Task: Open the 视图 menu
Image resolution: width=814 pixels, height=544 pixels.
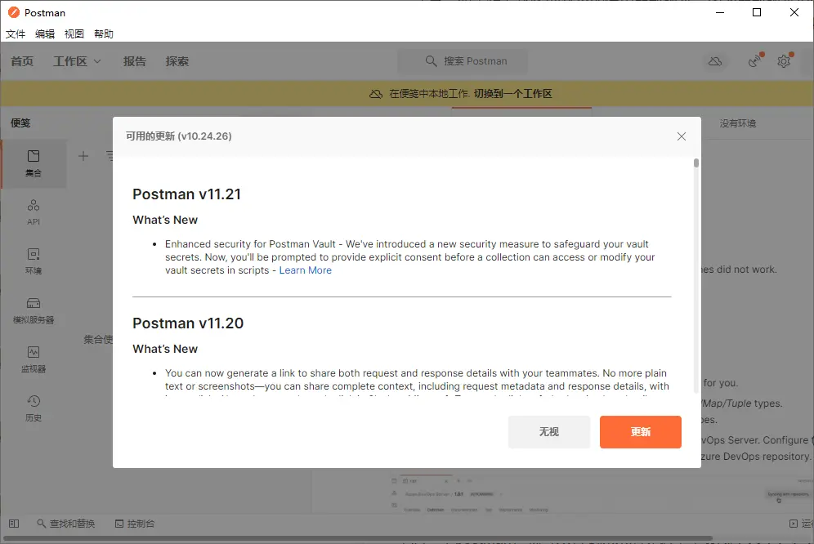Action: pos(74,33)
